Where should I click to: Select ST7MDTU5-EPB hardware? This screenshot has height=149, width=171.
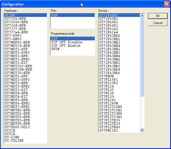[x=26, y=123]
